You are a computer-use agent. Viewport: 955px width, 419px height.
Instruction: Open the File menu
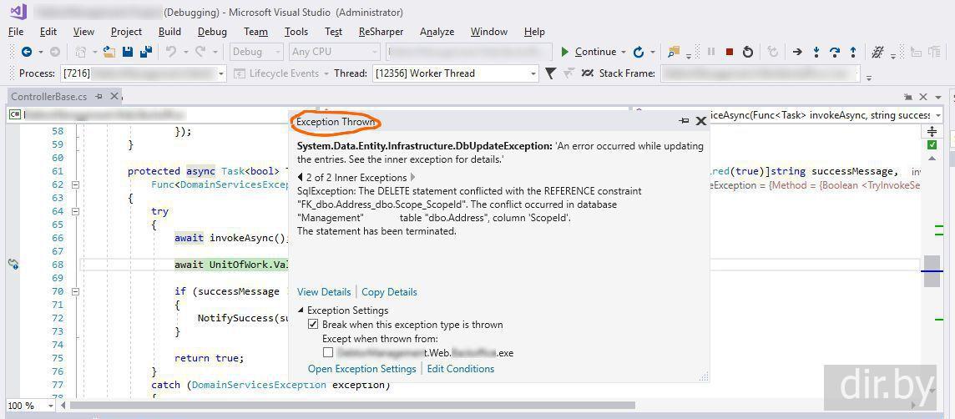pos(17,32)
